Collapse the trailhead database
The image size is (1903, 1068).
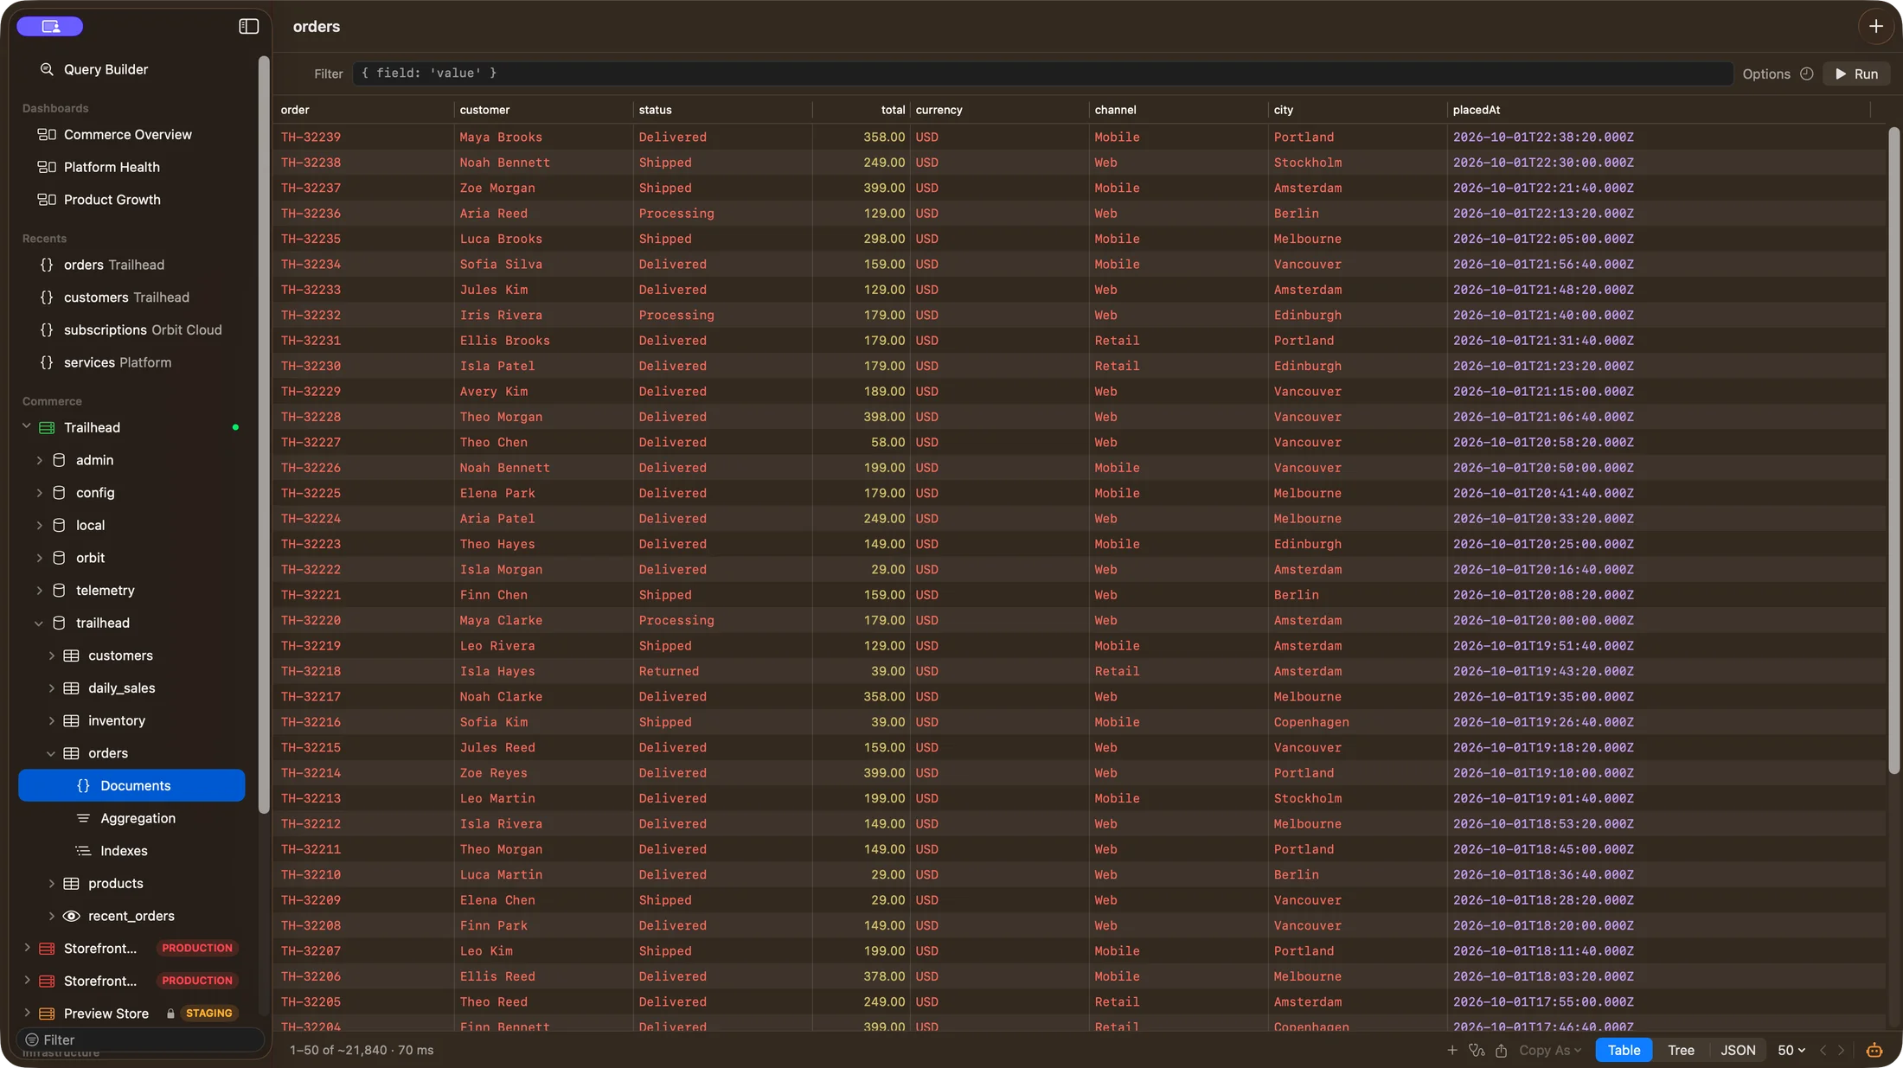[39, 623]
